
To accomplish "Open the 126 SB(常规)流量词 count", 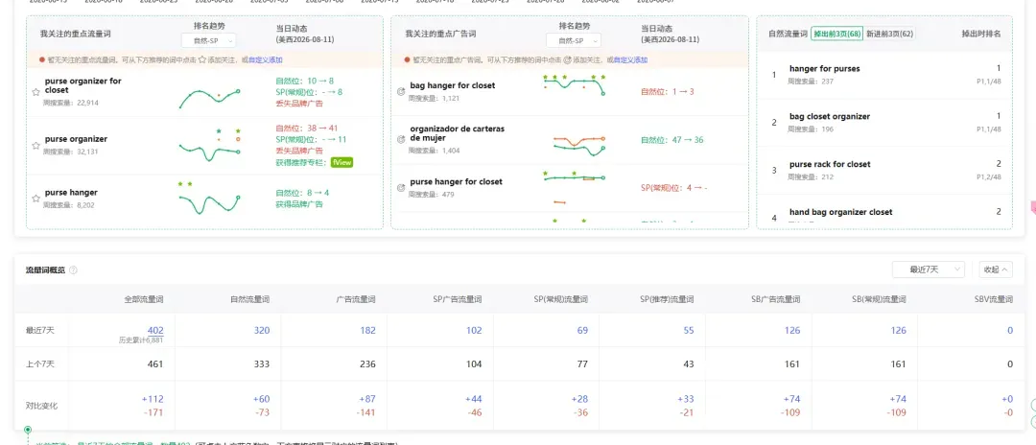I will (x=899, y=330).
